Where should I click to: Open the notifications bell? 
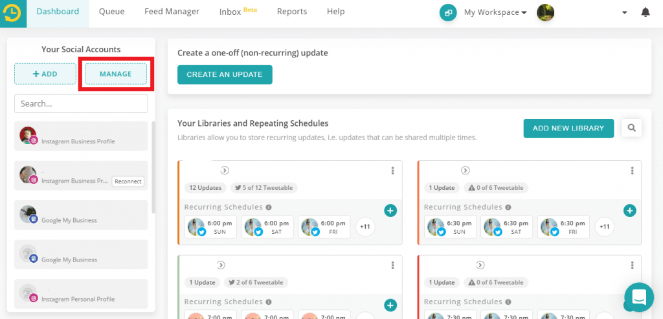click(x=646, y=12)
